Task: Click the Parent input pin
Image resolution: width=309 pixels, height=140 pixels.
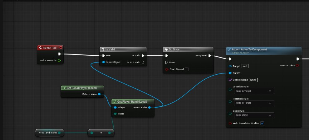Action: coord(230,73)
